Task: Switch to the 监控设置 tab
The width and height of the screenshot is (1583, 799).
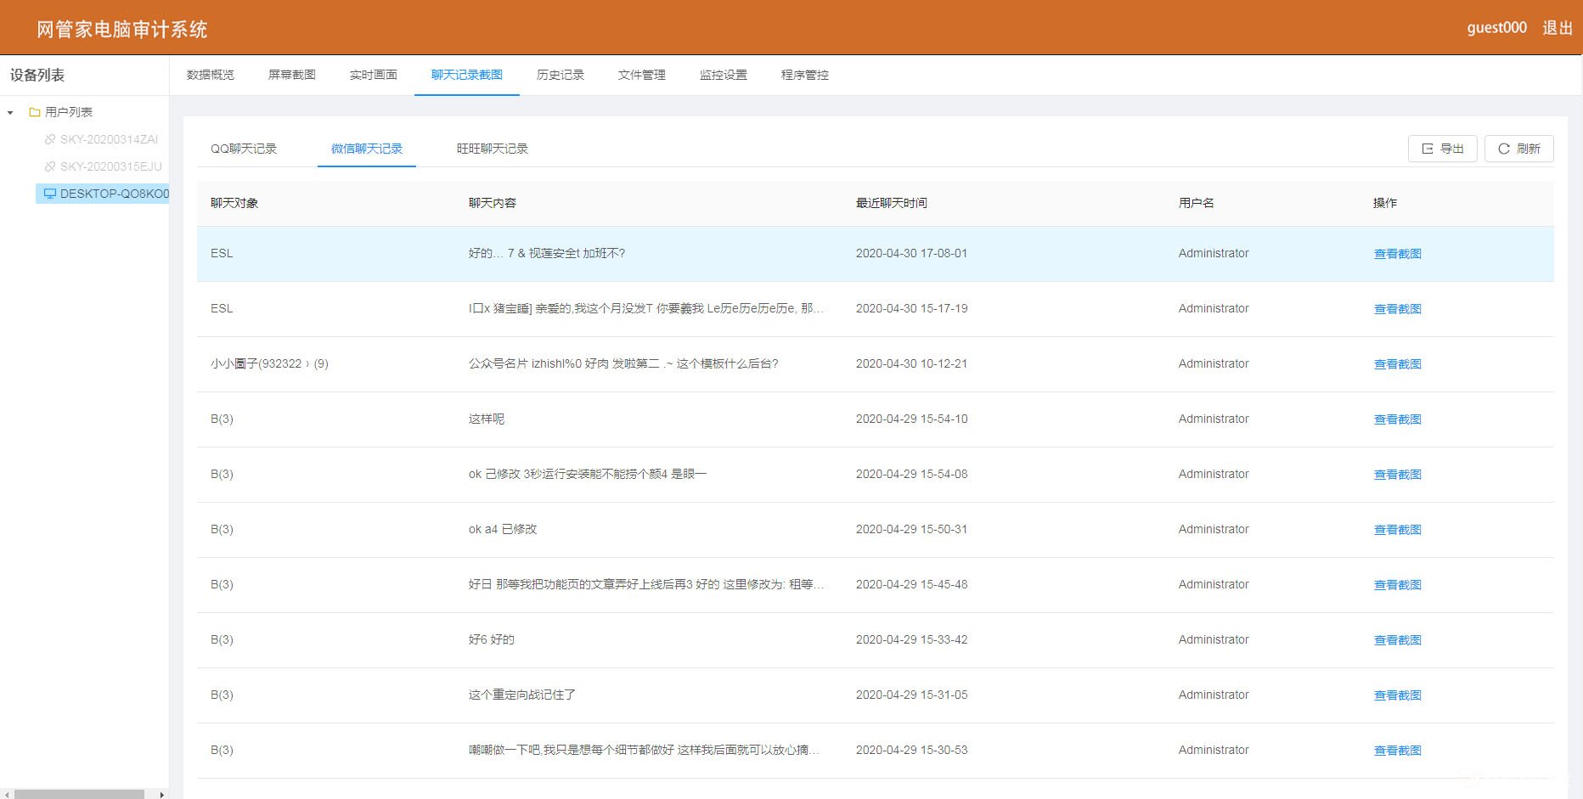Action: pyautogui.click(x=724, y=75)
